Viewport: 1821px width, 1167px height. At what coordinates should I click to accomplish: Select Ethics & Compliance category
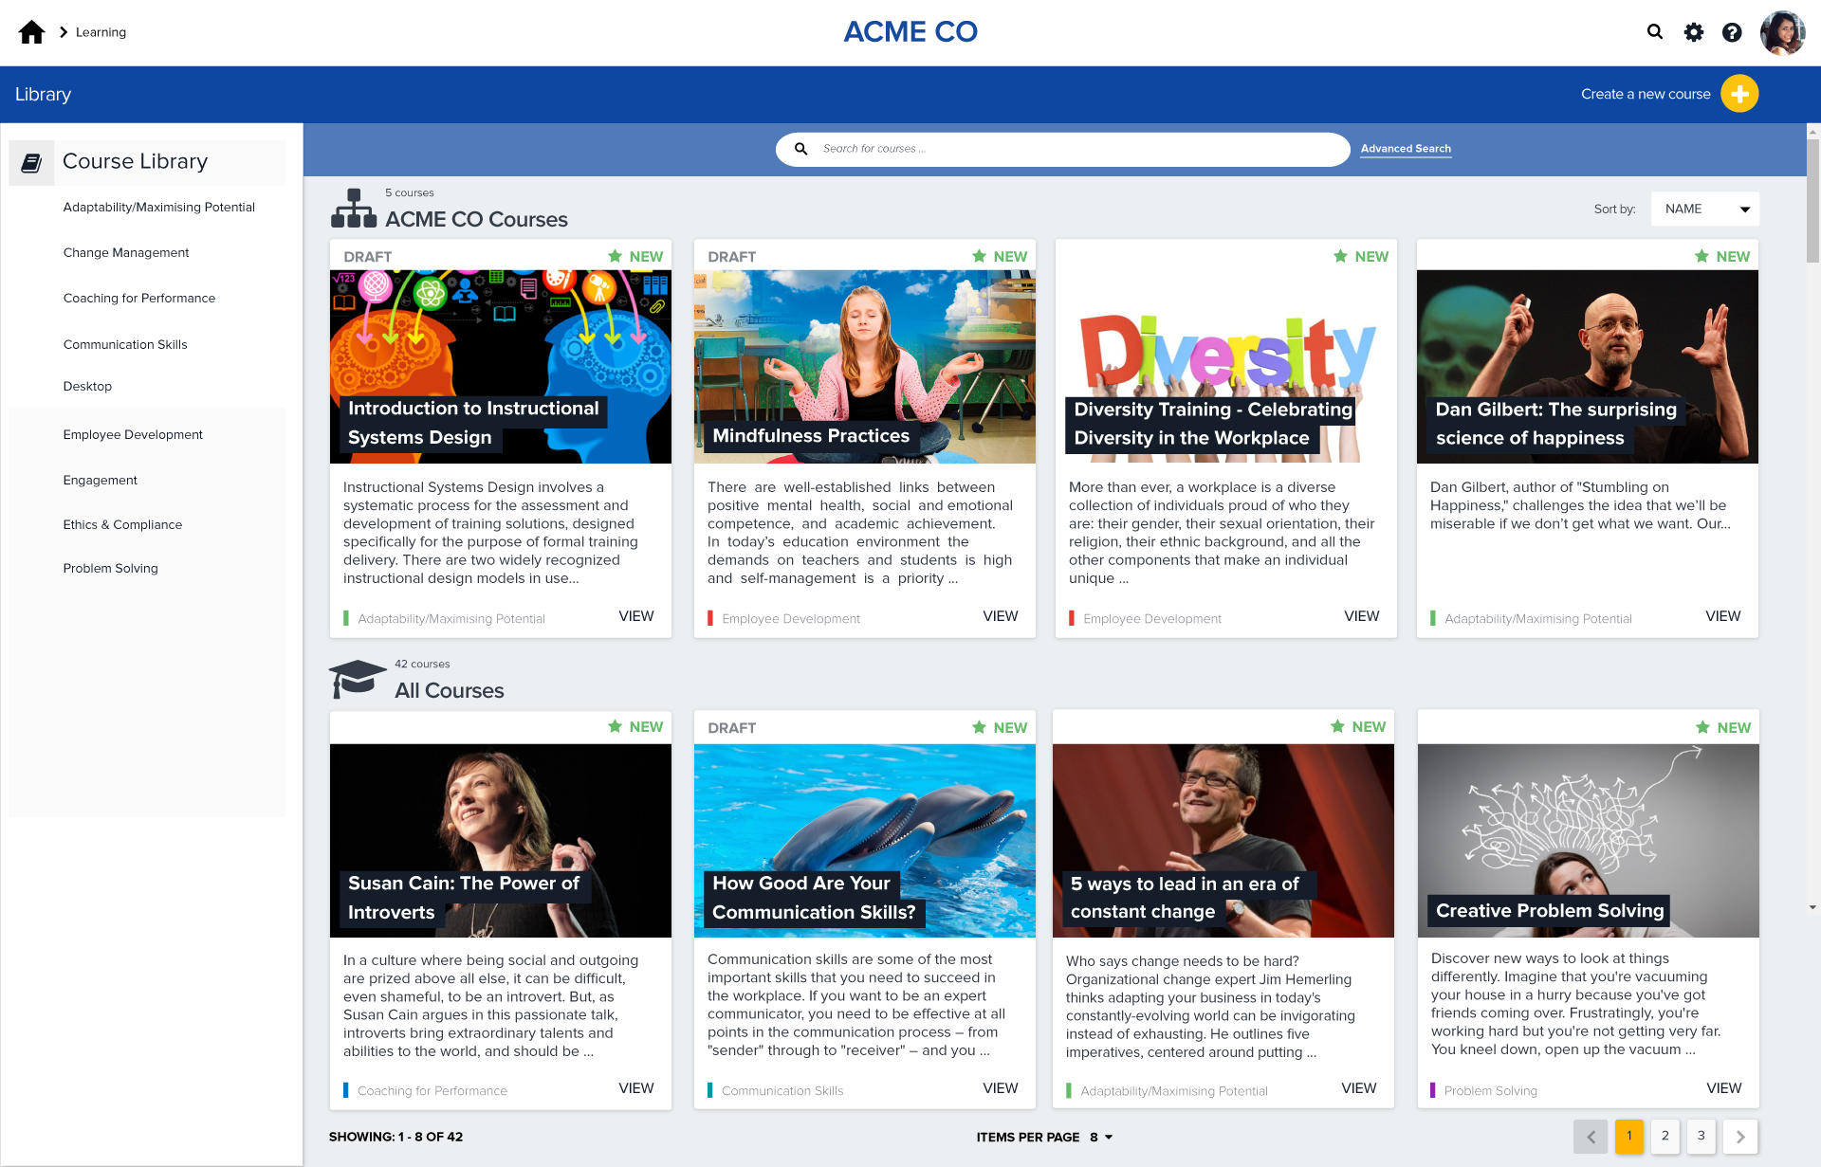(x=122, y=524)
